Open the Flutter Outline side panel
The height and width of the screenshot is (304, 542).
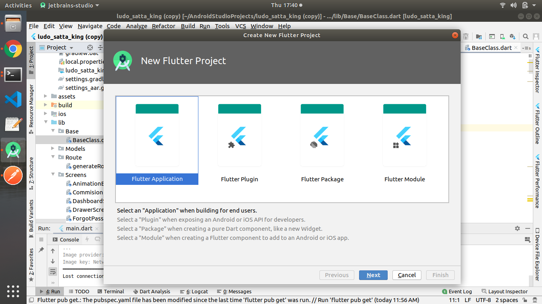click(538, 123)
